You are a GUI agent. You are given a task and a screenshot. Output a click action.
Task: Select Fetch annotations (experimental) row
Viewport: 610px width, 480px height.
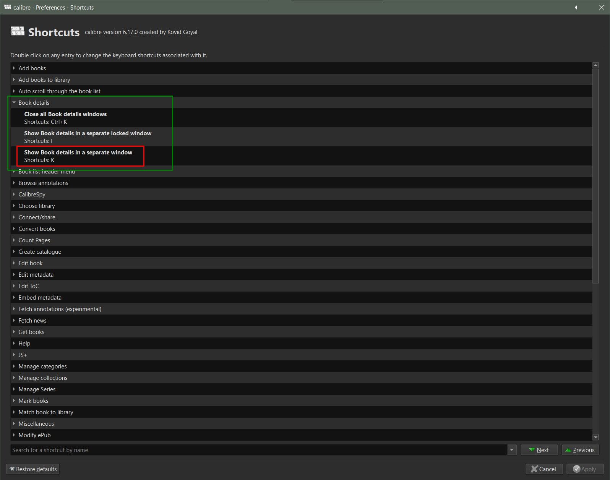302,309
